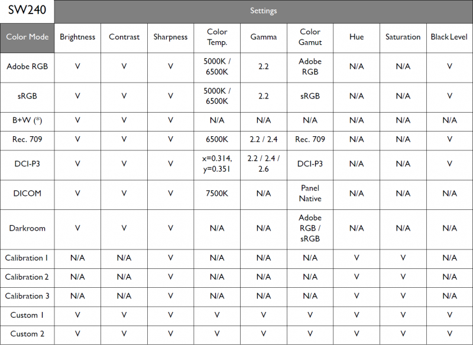This screenshot has height=345, width=473.
Task: Click the SW240 model title
Action: pyautogui.click(x=27, y=10)
